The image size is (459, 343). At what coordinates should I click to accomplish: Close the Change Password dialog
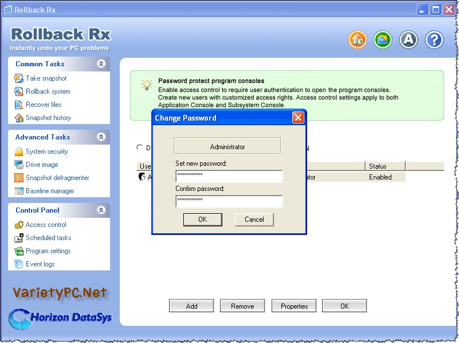[298, 118]
